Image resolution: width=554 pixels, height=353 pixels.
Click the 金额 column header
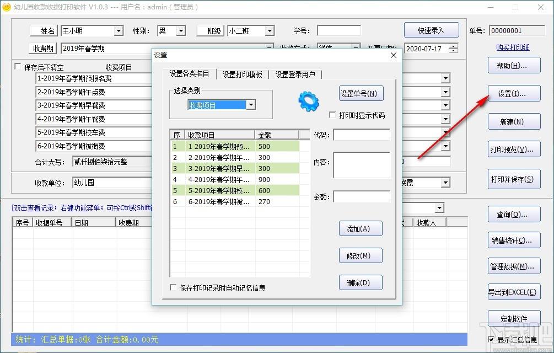277,135
